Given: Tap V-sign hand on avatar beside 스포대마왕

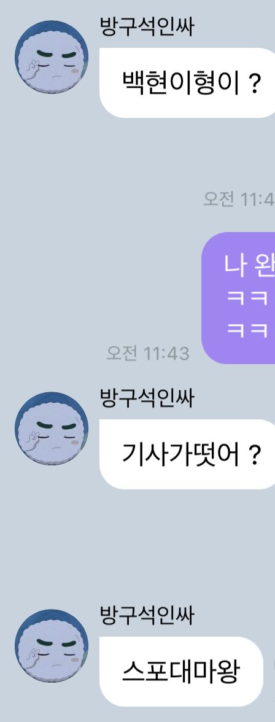Looking at the screenshot, I should 34,658.
